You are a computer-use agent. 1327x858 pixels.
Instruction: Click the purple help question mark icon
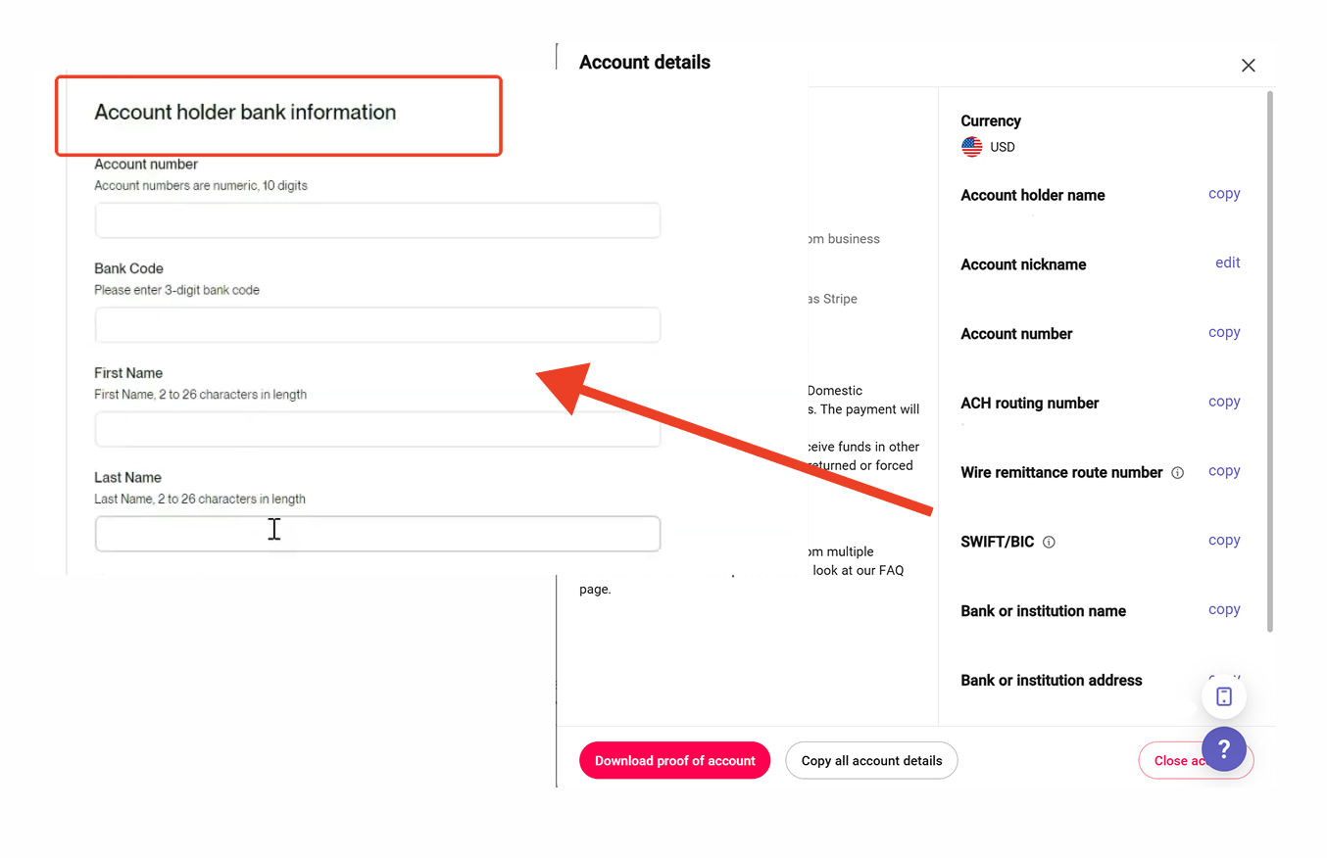point(1223,749)
